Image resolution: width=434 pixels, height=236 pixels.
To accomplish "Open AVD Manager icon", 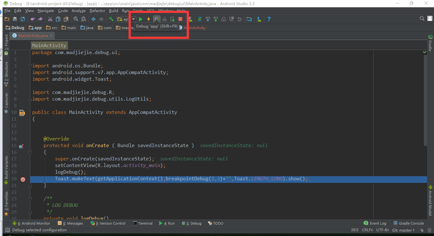I will pos(190,19).
